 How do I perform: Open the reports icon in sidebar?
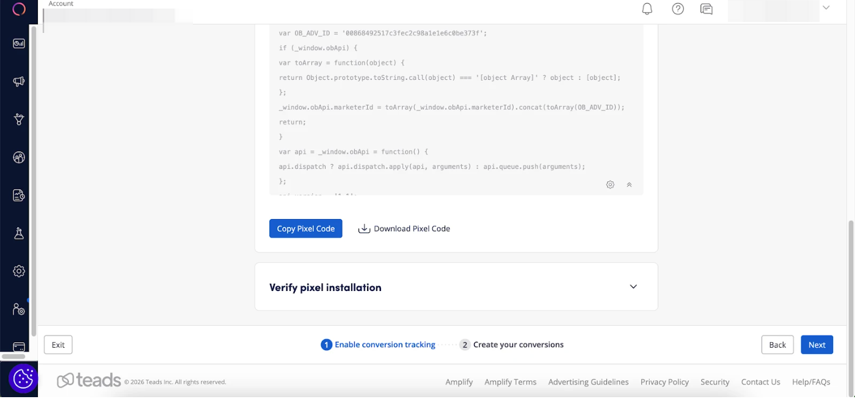tap(19, 195)
